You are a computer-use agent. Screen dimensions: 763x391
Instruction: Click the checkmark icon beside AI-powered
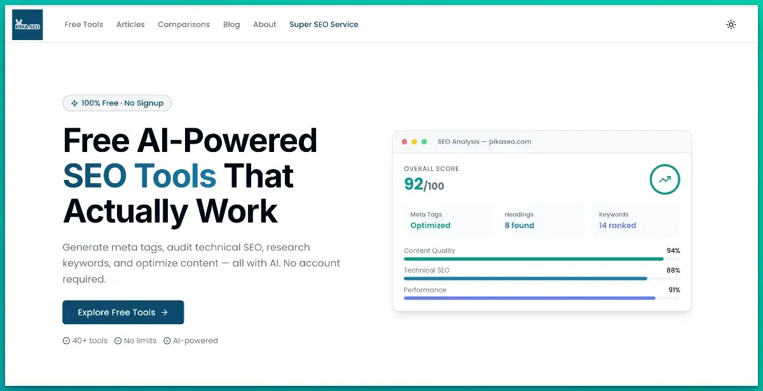(167, 341)
